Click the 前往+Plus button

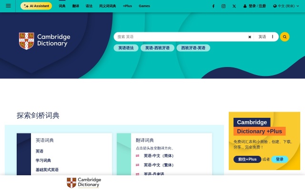[x=247, y=159]
